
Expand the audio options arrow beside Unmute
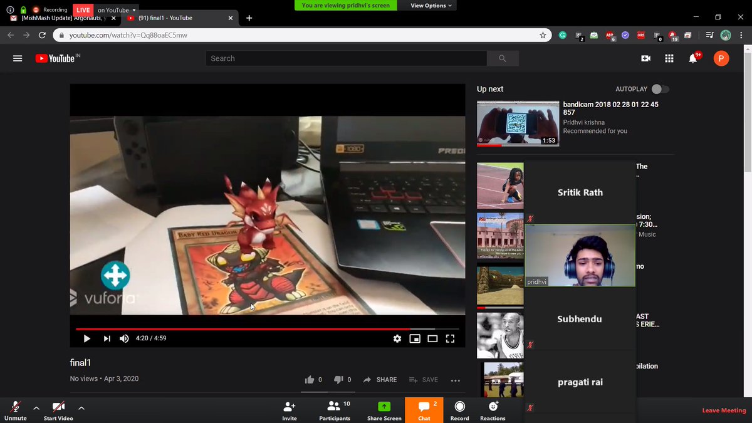click(x=36, y=408)
